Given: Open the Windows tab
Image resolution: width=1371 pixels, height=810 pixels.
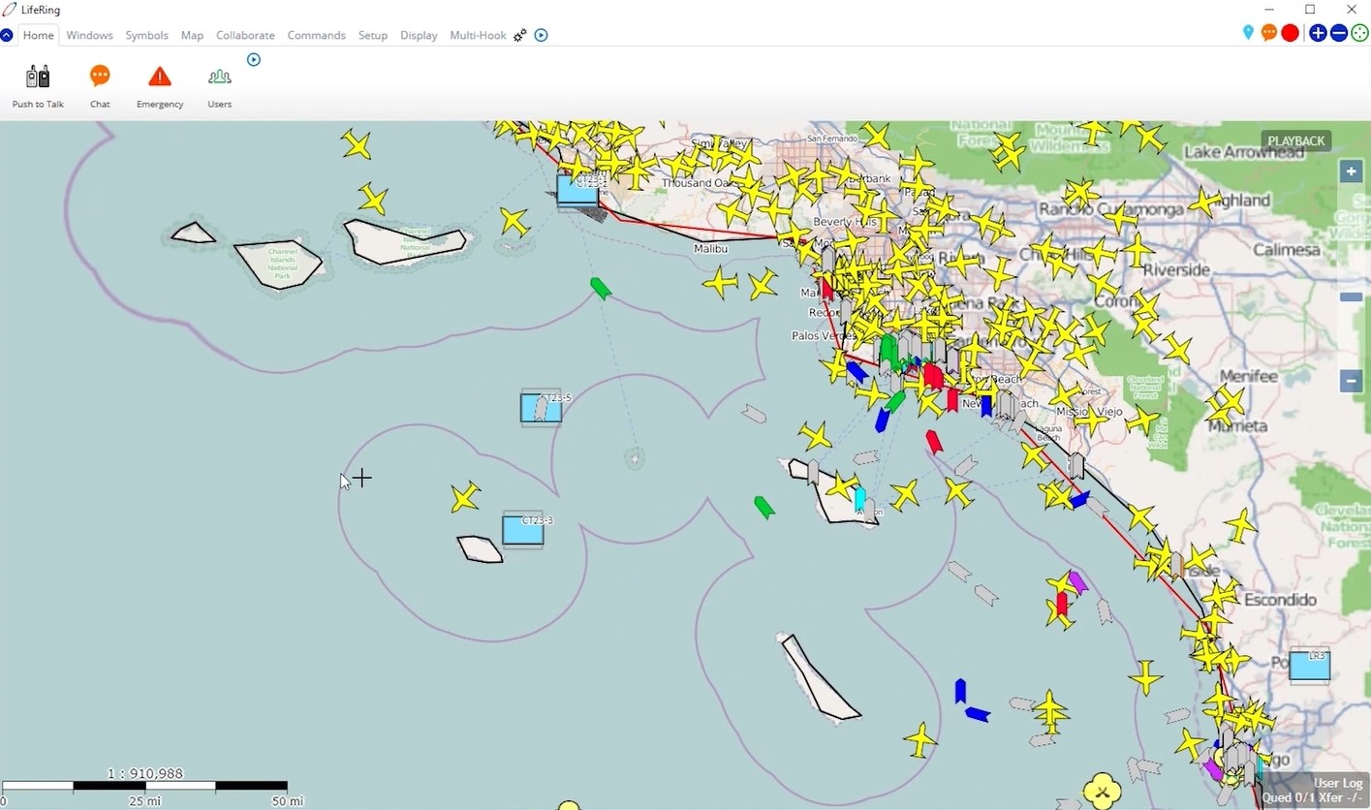Looking at the screenshot, I should tap(90, 35).
